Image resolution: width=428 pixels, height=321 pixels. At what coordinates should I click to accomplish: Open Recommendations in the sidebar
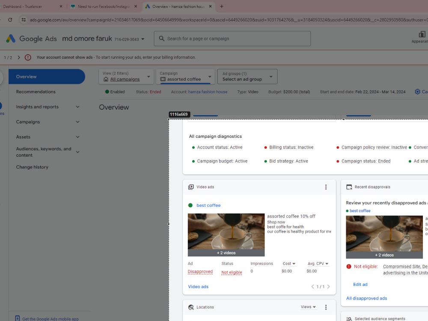pyautogui.click(x=36, y=92)
